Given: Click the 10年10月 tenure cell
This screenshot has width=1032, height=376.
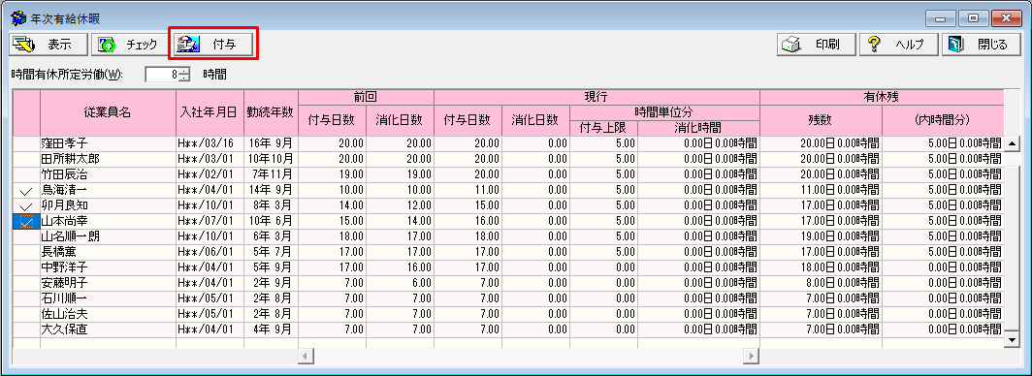Looking at the screenshot, I should [271, 159].
